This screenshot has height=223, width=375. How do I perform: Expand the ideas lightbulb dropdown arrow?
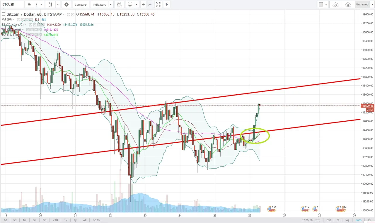click(137, 4)
